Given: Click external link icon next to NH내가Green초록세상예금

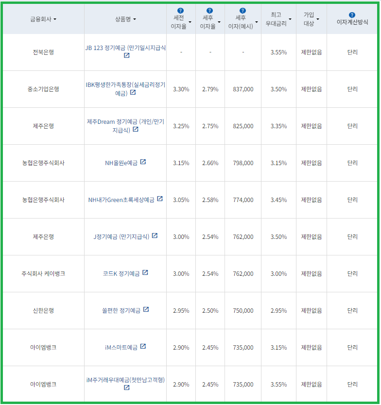Looking at the screenshot, I should (160, 199).
